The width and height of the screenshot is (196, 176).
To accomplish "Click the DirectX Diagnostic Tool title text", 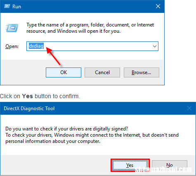I will point(29,108).
